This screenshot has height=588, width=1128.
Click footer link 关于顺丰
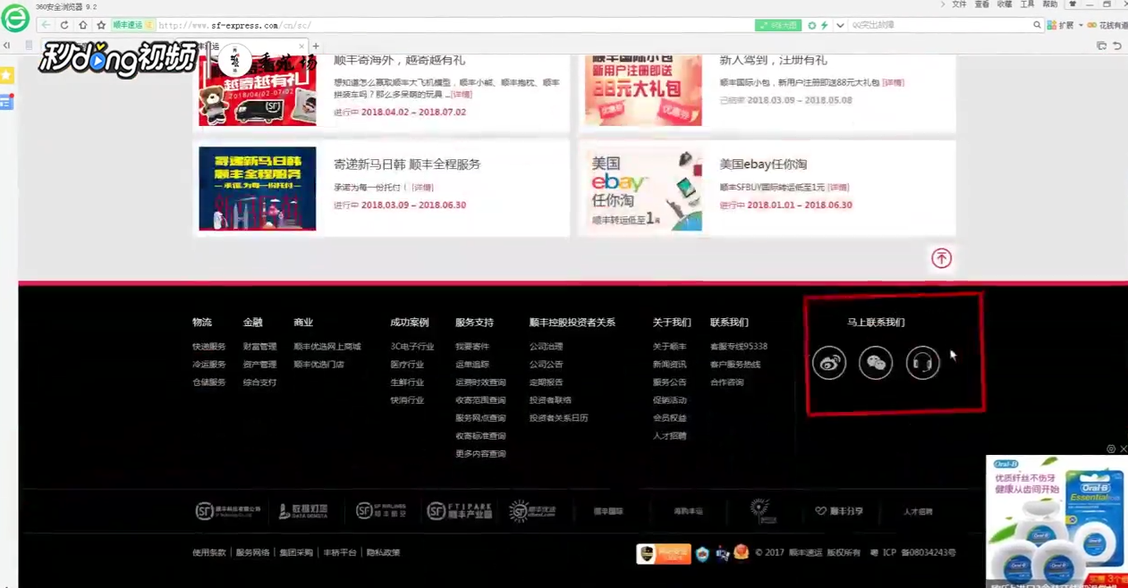[x=669, y=347]
